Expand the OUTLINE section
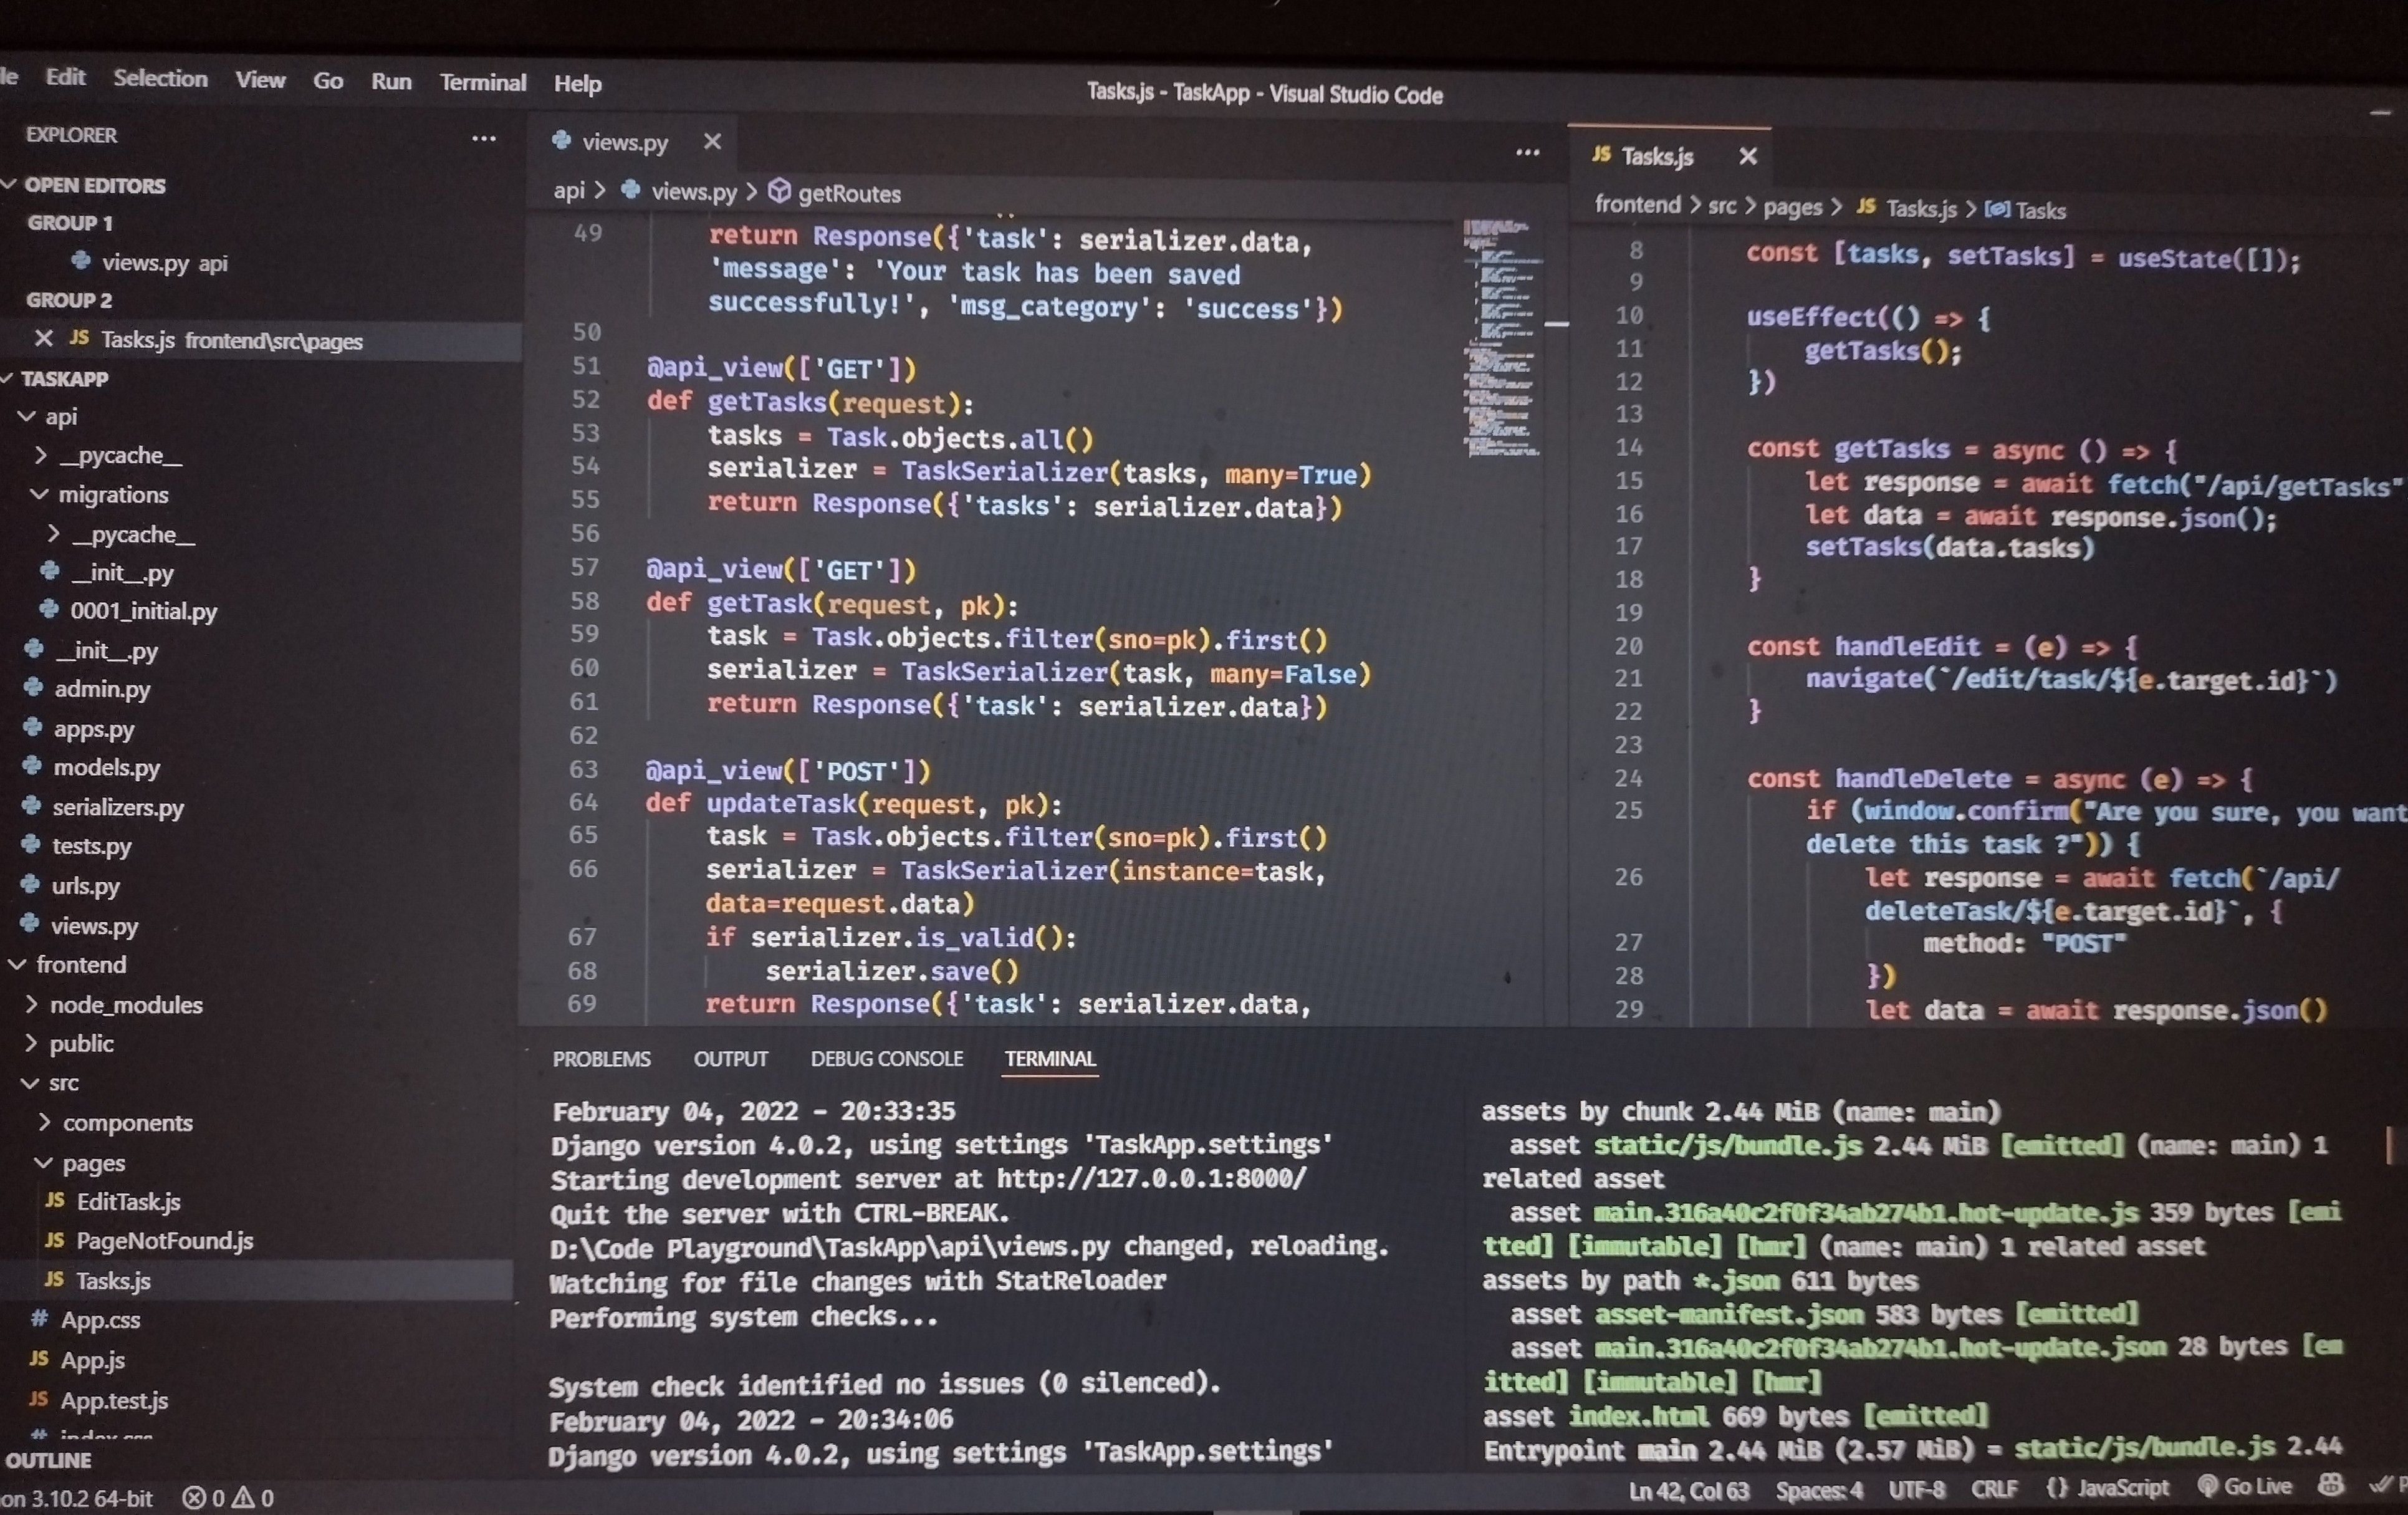 point(48,1460)
